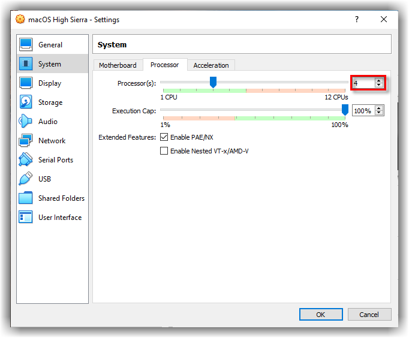Select the Display monitor icon
The image size is (409, 338).
(26, 83)
